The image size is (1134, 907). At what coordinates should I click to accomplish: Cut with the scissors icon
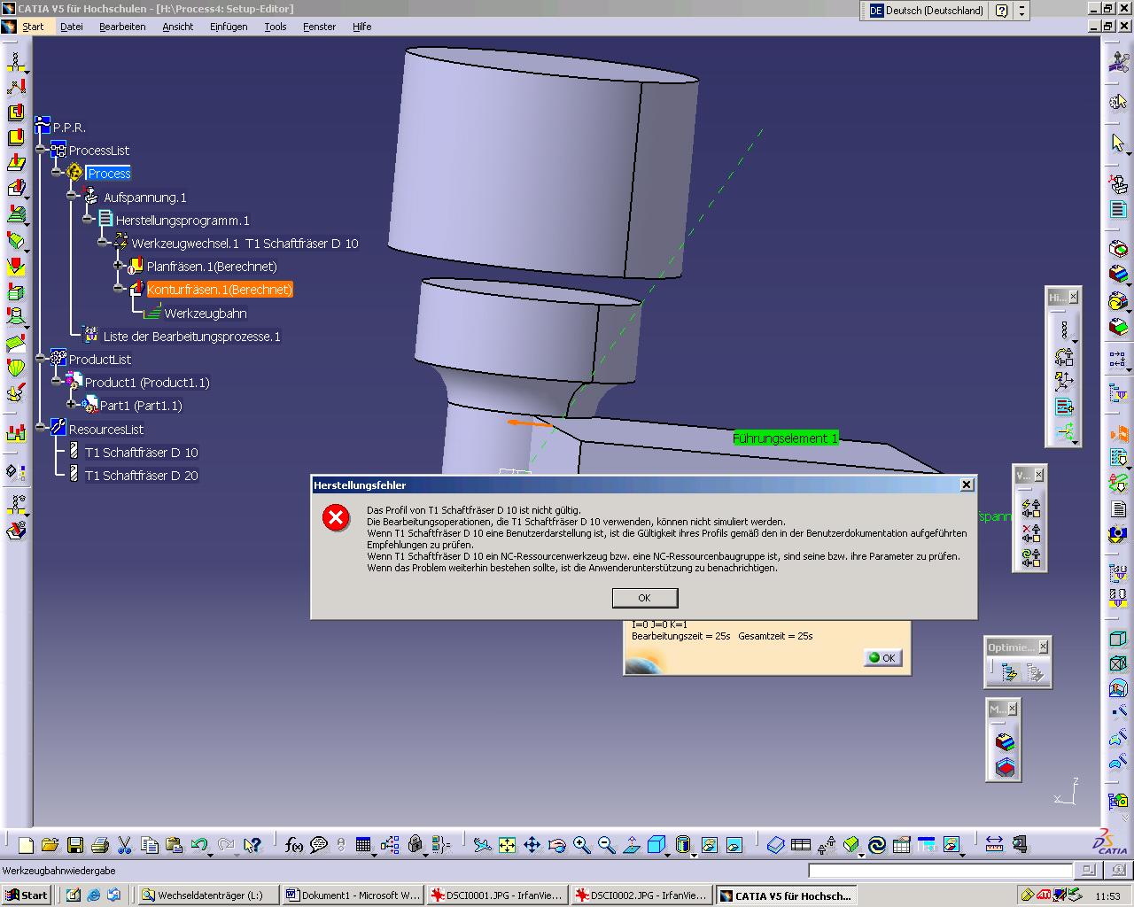pyautogui.click(x=125, y=845)
